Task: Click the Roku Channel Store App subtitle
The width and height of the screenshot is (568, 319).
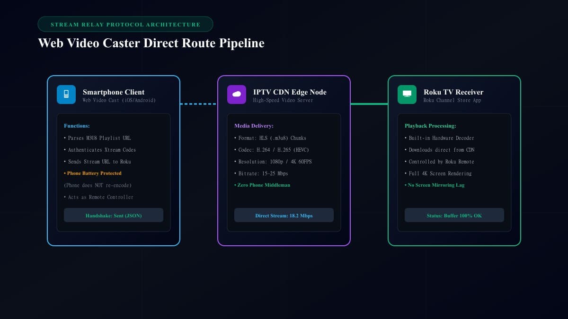Action: 452,100
